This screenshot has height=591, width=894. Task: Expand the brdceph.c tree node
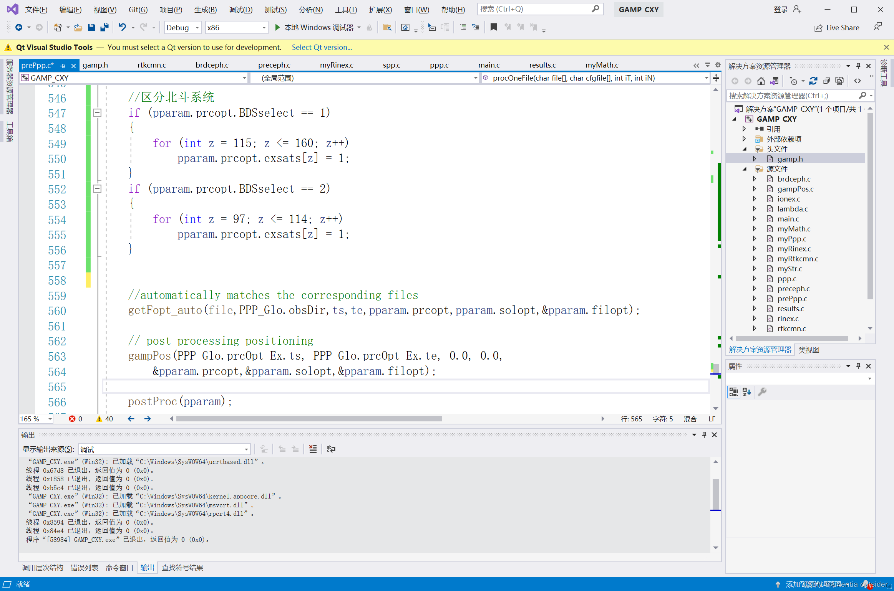coord(754,179)
